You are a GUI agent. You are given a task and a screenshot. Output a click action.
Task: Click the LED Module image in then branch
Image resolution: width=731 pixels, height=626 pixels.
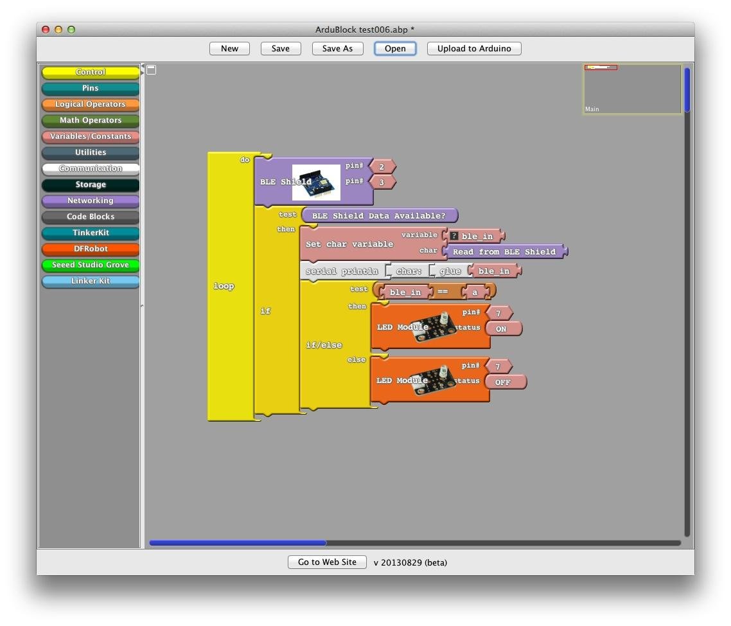[x=435, y=327]
